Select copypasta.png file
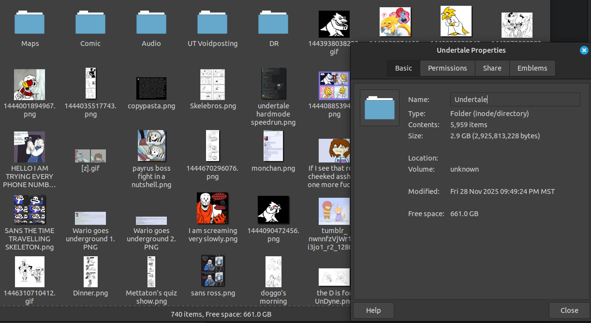 pos(151,88)
